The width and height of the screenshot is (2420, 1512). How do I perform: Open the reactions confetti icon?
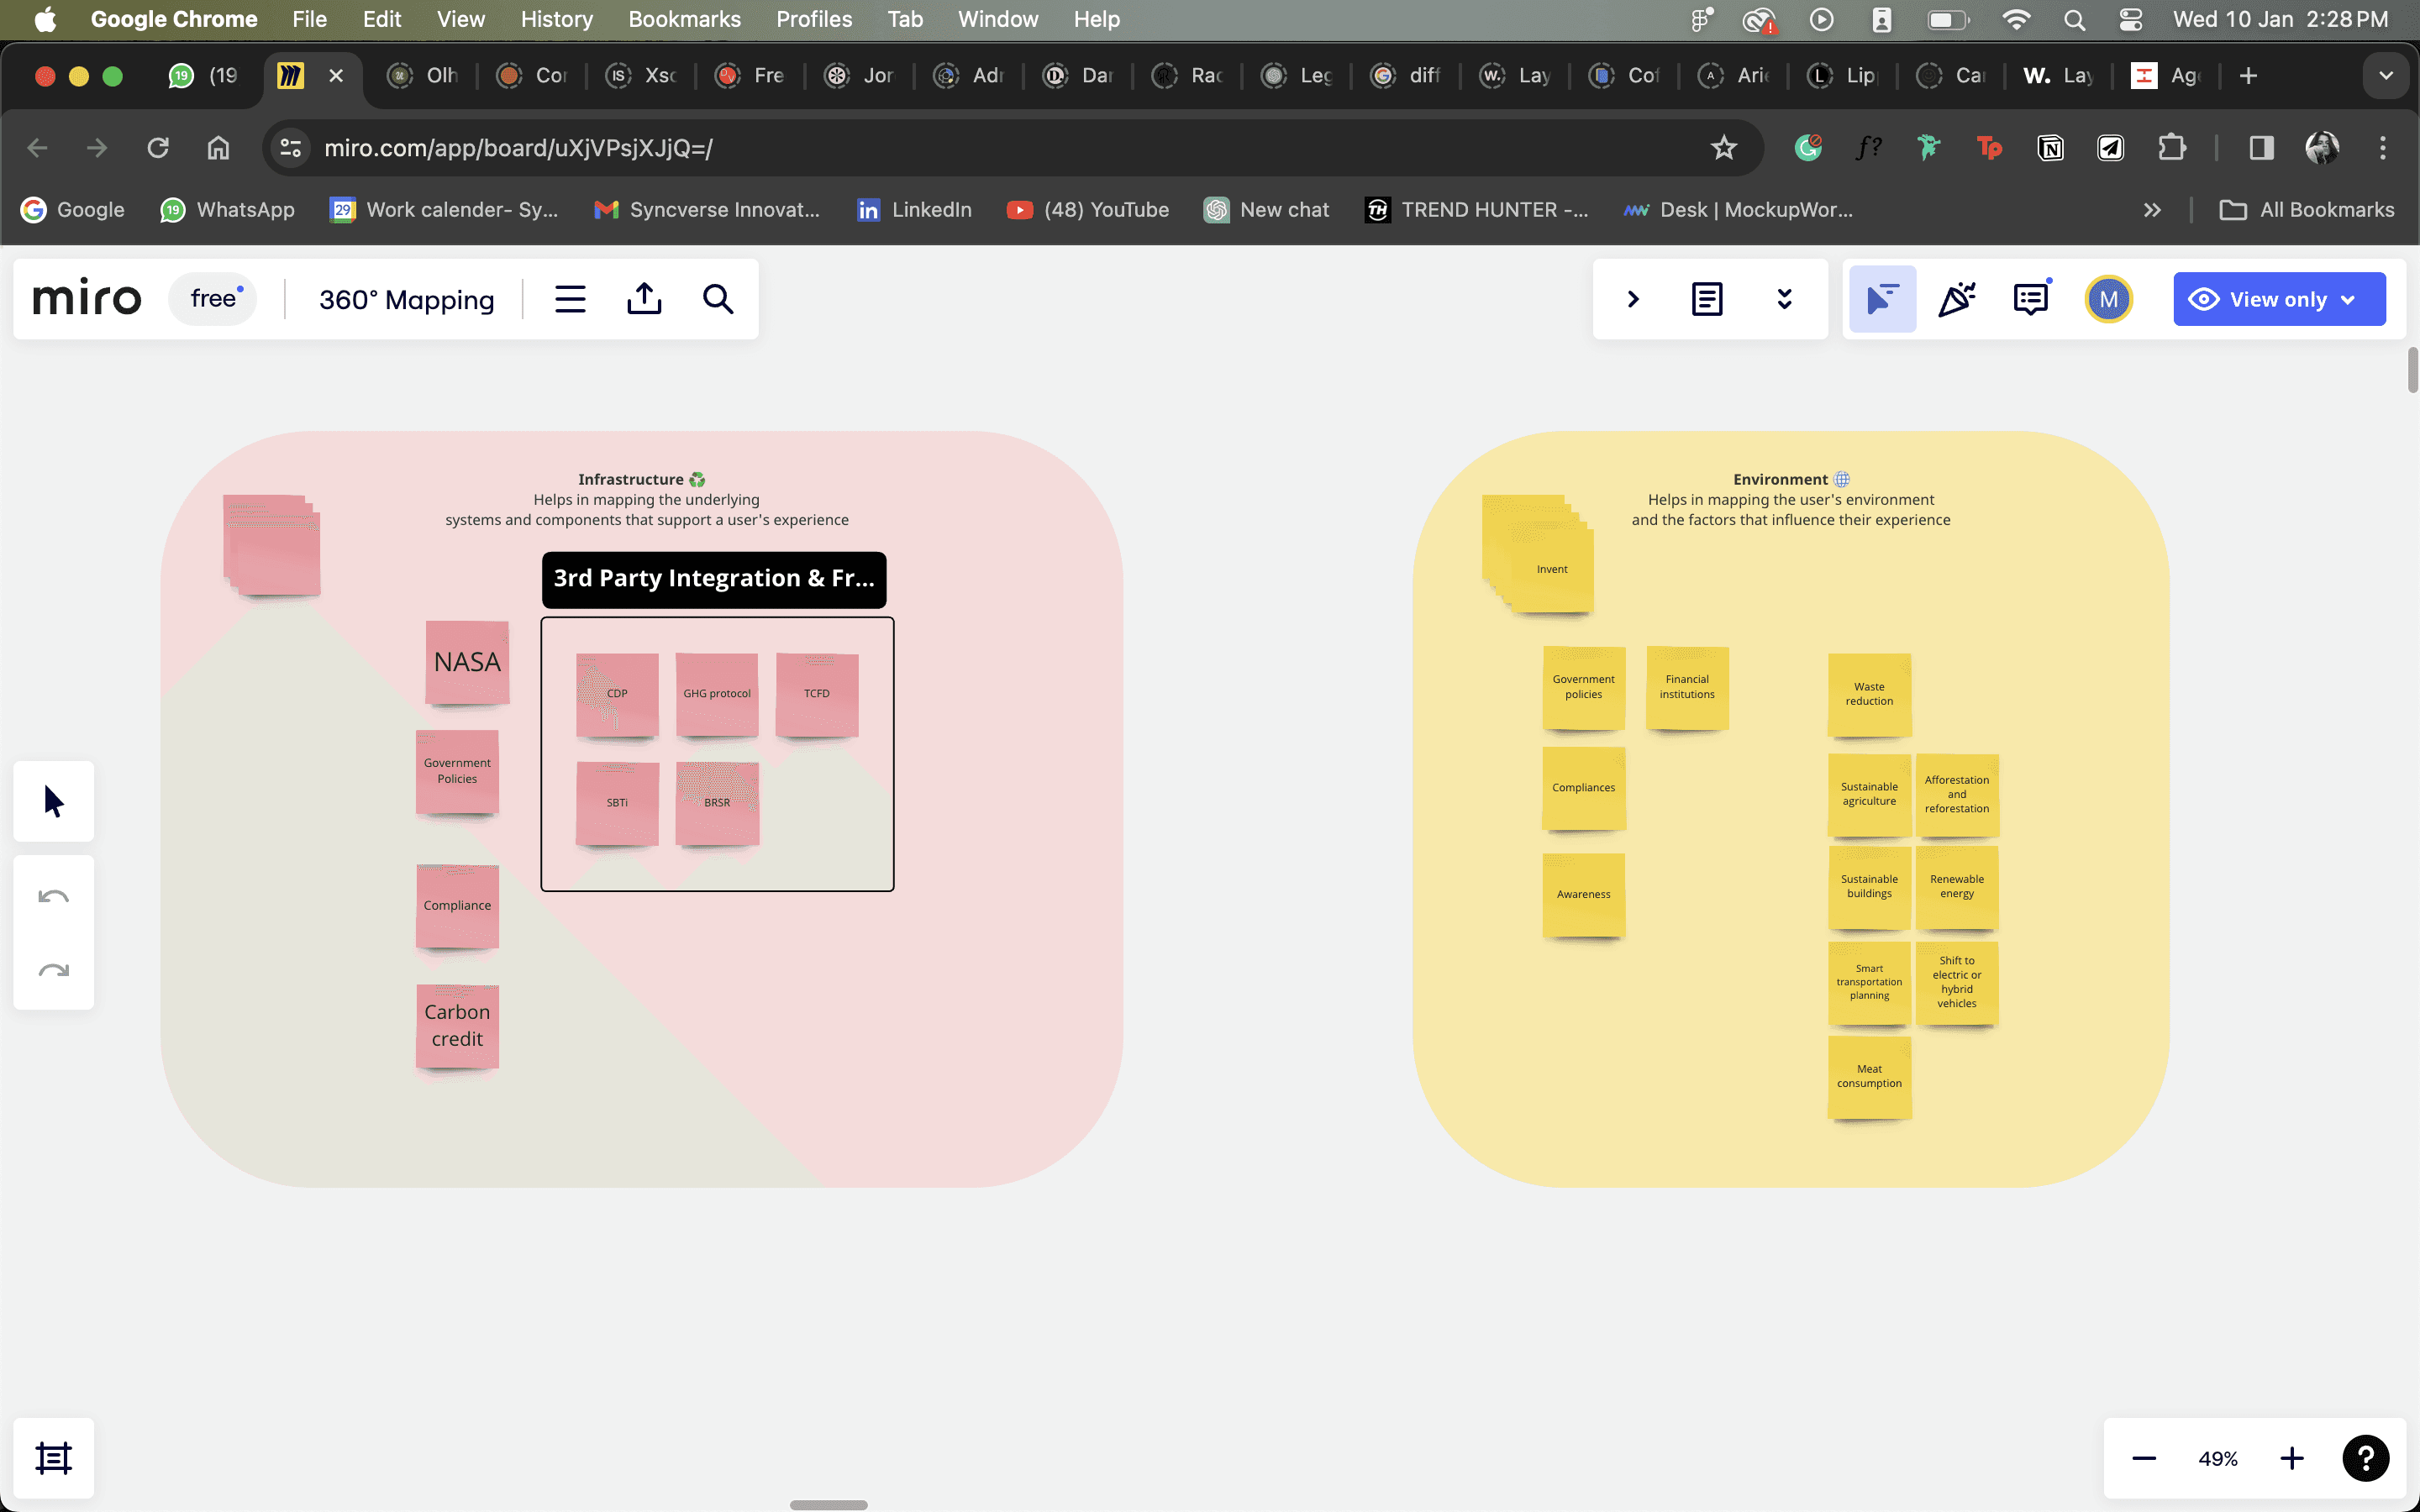[x=1956, y=299]
